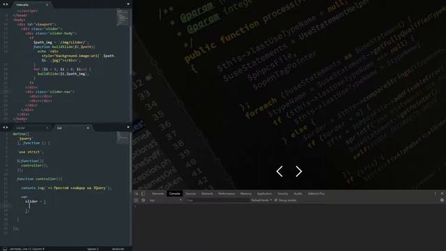Open the Application tab in DevTools
446x251 pixels.
(265, 194)
